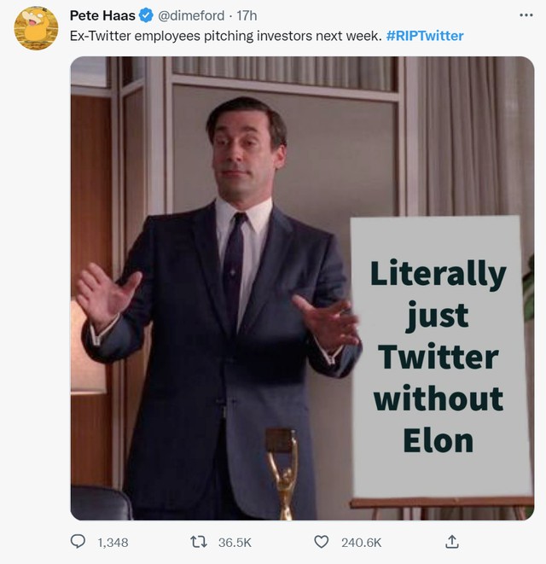The image size is (546, 564).
Task: Retweet the post using the retweet icon
Action: pos(200,541)
